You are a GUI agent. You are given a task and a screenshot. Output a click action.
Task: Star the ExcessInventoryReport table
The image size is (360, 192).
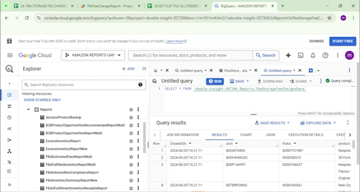pos(131,141)
